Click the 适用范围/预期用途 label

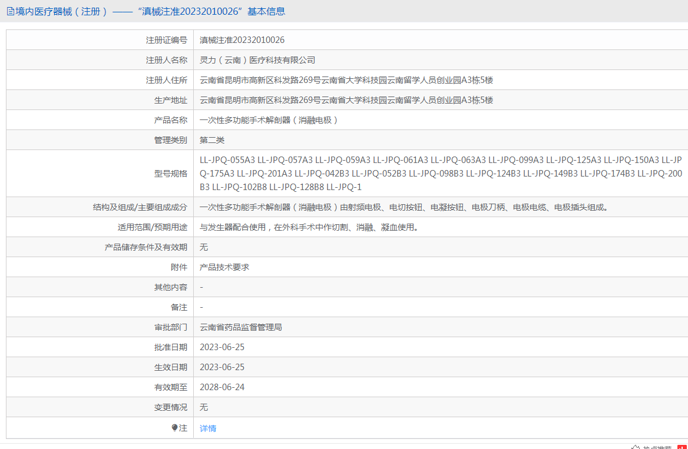coord(152,228)
